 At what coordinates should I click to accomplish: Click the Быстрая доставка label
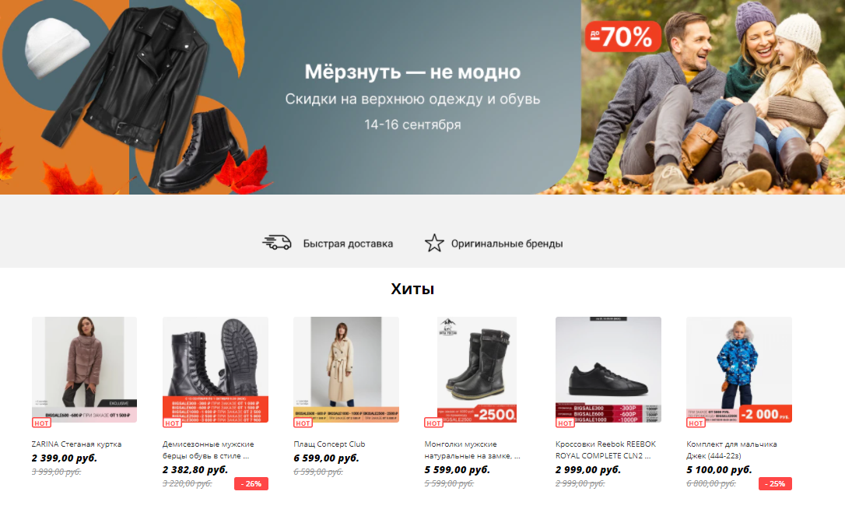[348, 244]
